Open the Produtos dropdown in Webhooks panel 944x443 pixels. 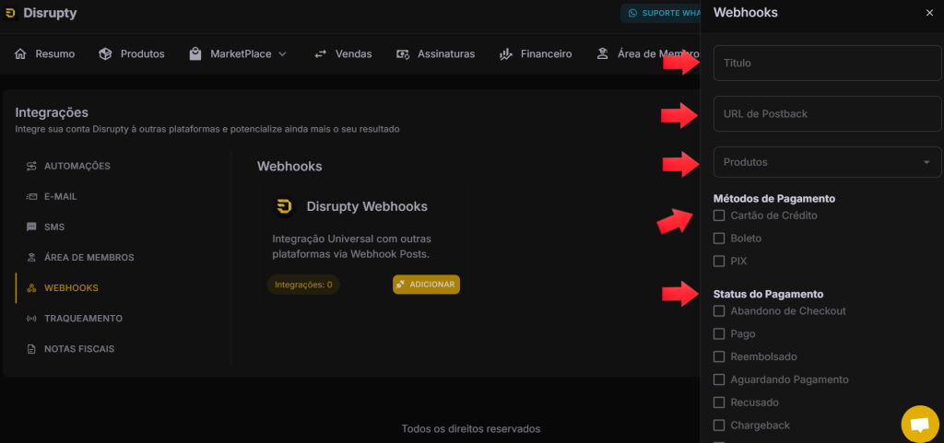(827, 162)
